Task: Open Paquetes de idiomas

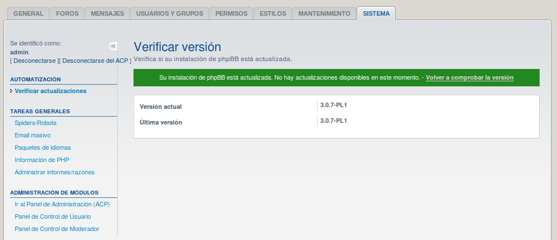Action: (x=43, y=147)
